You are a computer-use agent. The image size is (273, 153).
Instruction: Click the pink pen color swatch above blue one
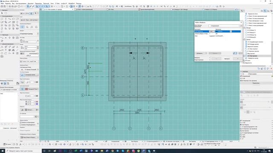[37, 102]
